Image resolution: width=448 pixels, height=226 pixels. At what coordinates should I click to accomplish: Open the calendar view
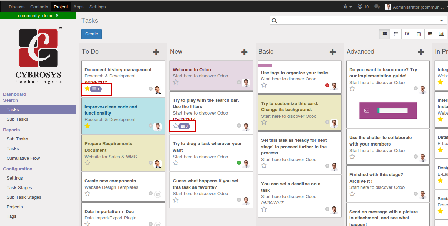(419, 34)
